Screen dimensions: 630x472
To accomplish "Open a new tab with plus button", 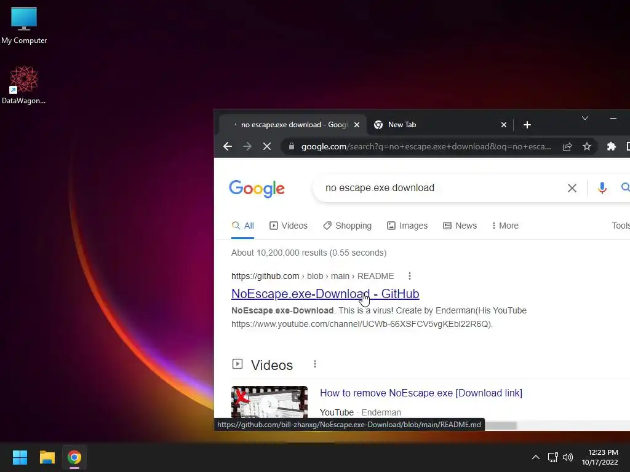I will pyautogui.click(x=527, y=125).
